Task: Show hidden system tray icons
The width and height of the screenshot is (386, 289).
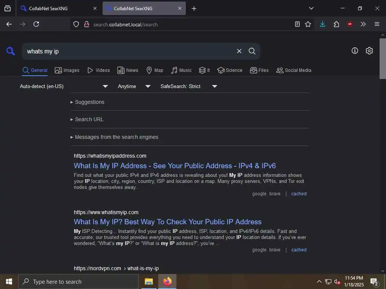Action: [319, 281]
